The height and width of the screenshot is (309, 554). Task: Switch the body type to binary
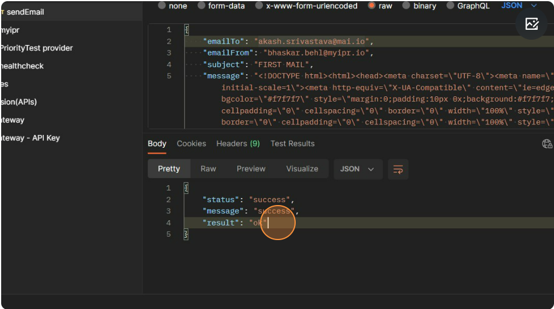(406, 6)
